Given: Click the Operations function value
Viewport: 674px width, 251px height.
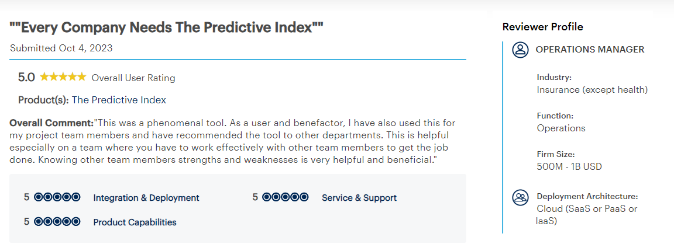Looking at the screenshot, I should point(561,128).
